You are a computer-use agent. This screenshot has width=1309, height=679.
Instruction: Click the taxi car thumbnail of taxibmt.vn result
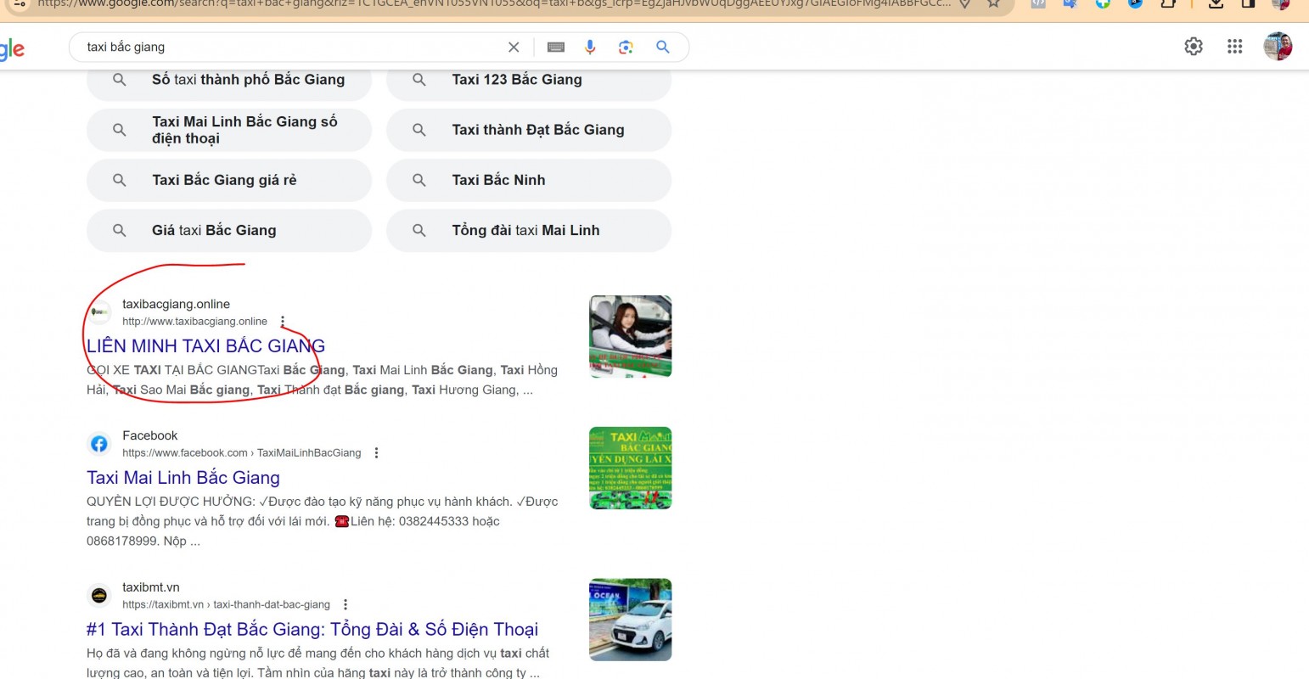pos(629,619)
